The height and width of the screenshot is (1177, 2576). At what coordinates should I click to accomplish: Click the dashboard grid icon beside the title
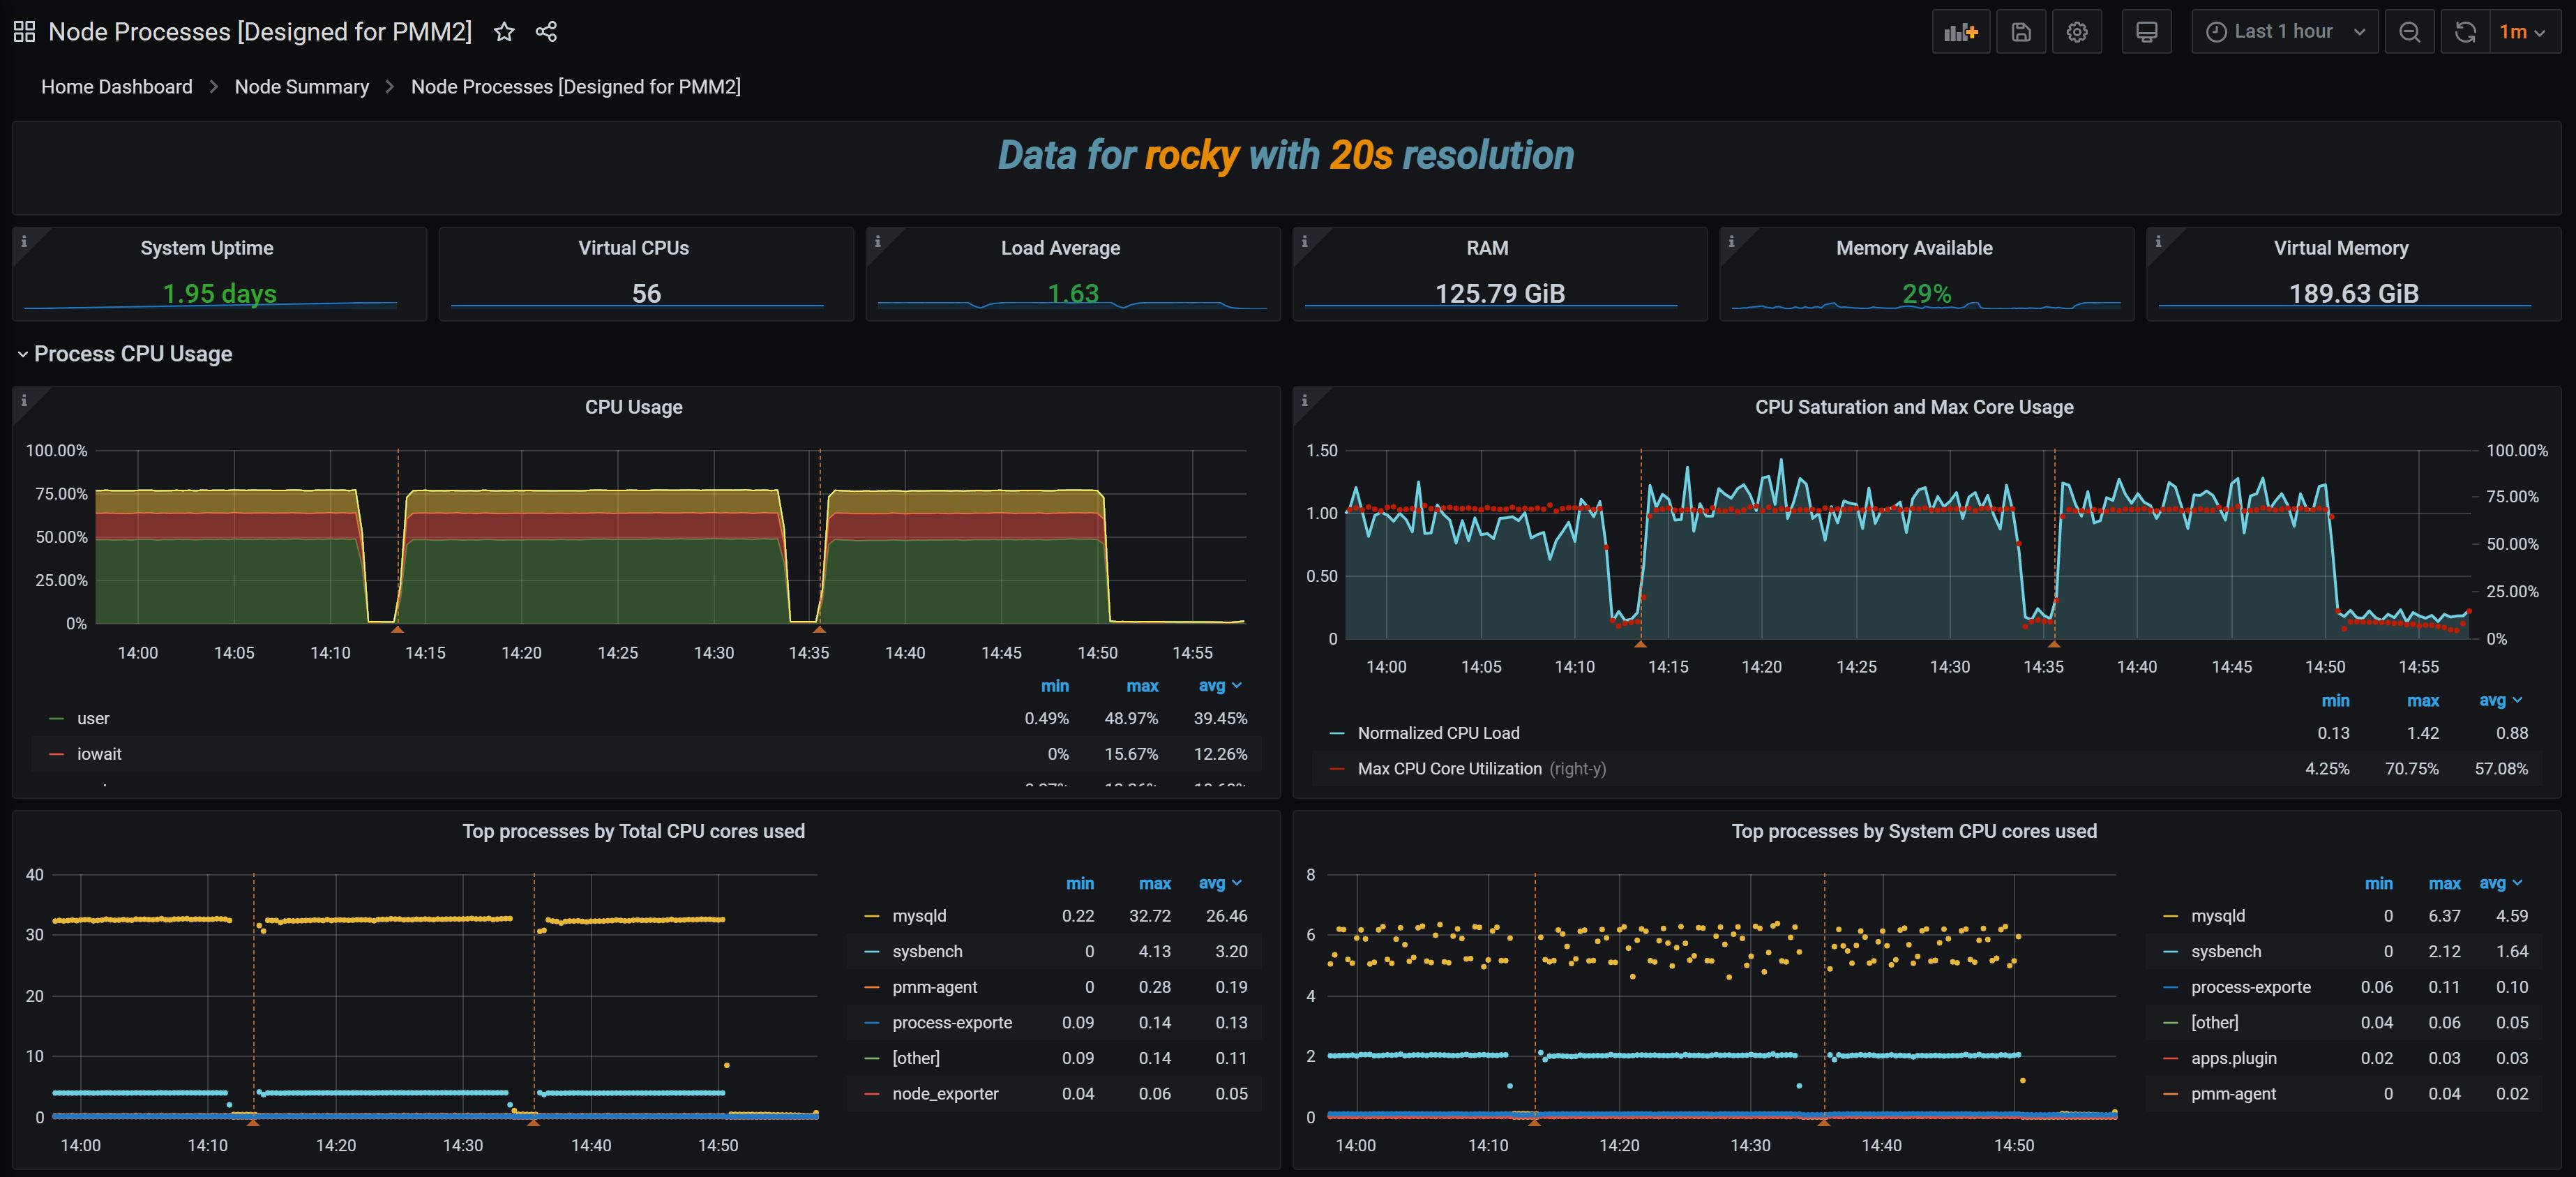pyautogui.click(x=24, y=32)
